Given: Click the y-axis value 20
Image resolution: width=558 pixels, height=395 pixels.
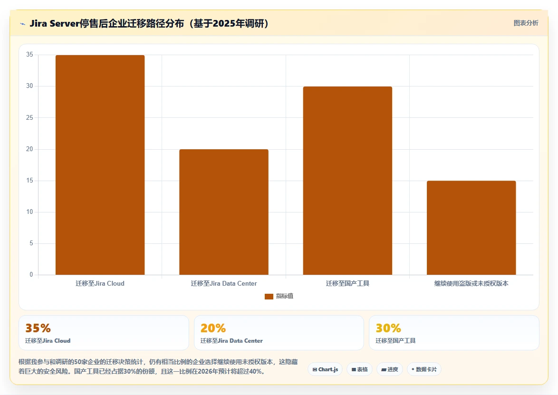Looking at the screenshot, I should point(29,149).
